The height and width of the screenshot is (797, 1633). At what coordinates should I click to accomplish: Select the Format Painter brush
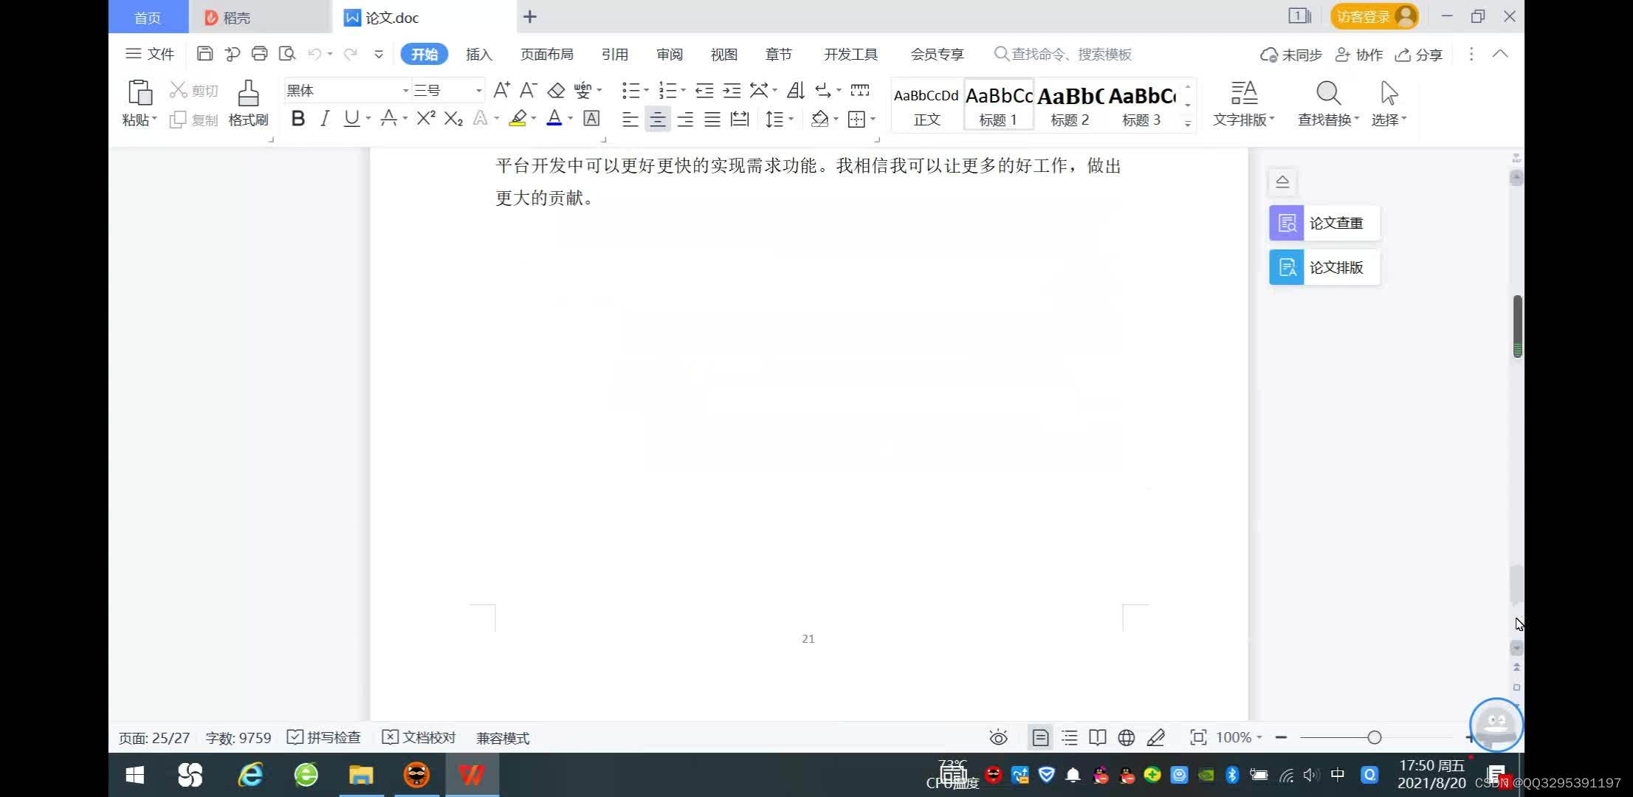(x=248, y=94)
